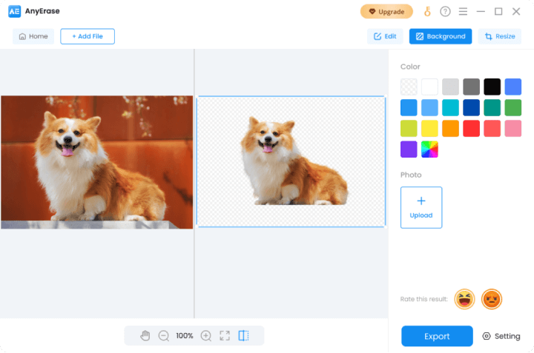Click the zoom out magnifier icon
This screenshot has height=353, width=534.
coord(164,335)
